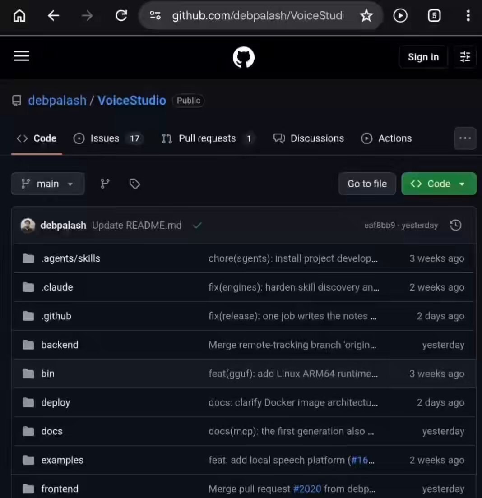Image resolution: width=482 pixels, height=498 pixels.
Task: Open commit 'docs(mcp): the first generation also'
Action: [x=291, y=431]
